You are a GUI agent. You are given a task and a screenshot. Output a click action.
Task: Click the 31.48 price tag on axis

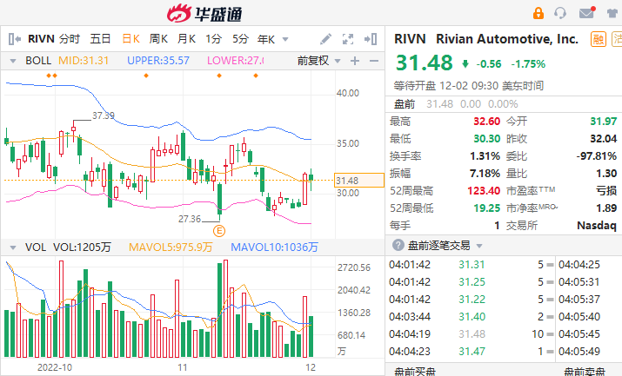coord(359,181)
